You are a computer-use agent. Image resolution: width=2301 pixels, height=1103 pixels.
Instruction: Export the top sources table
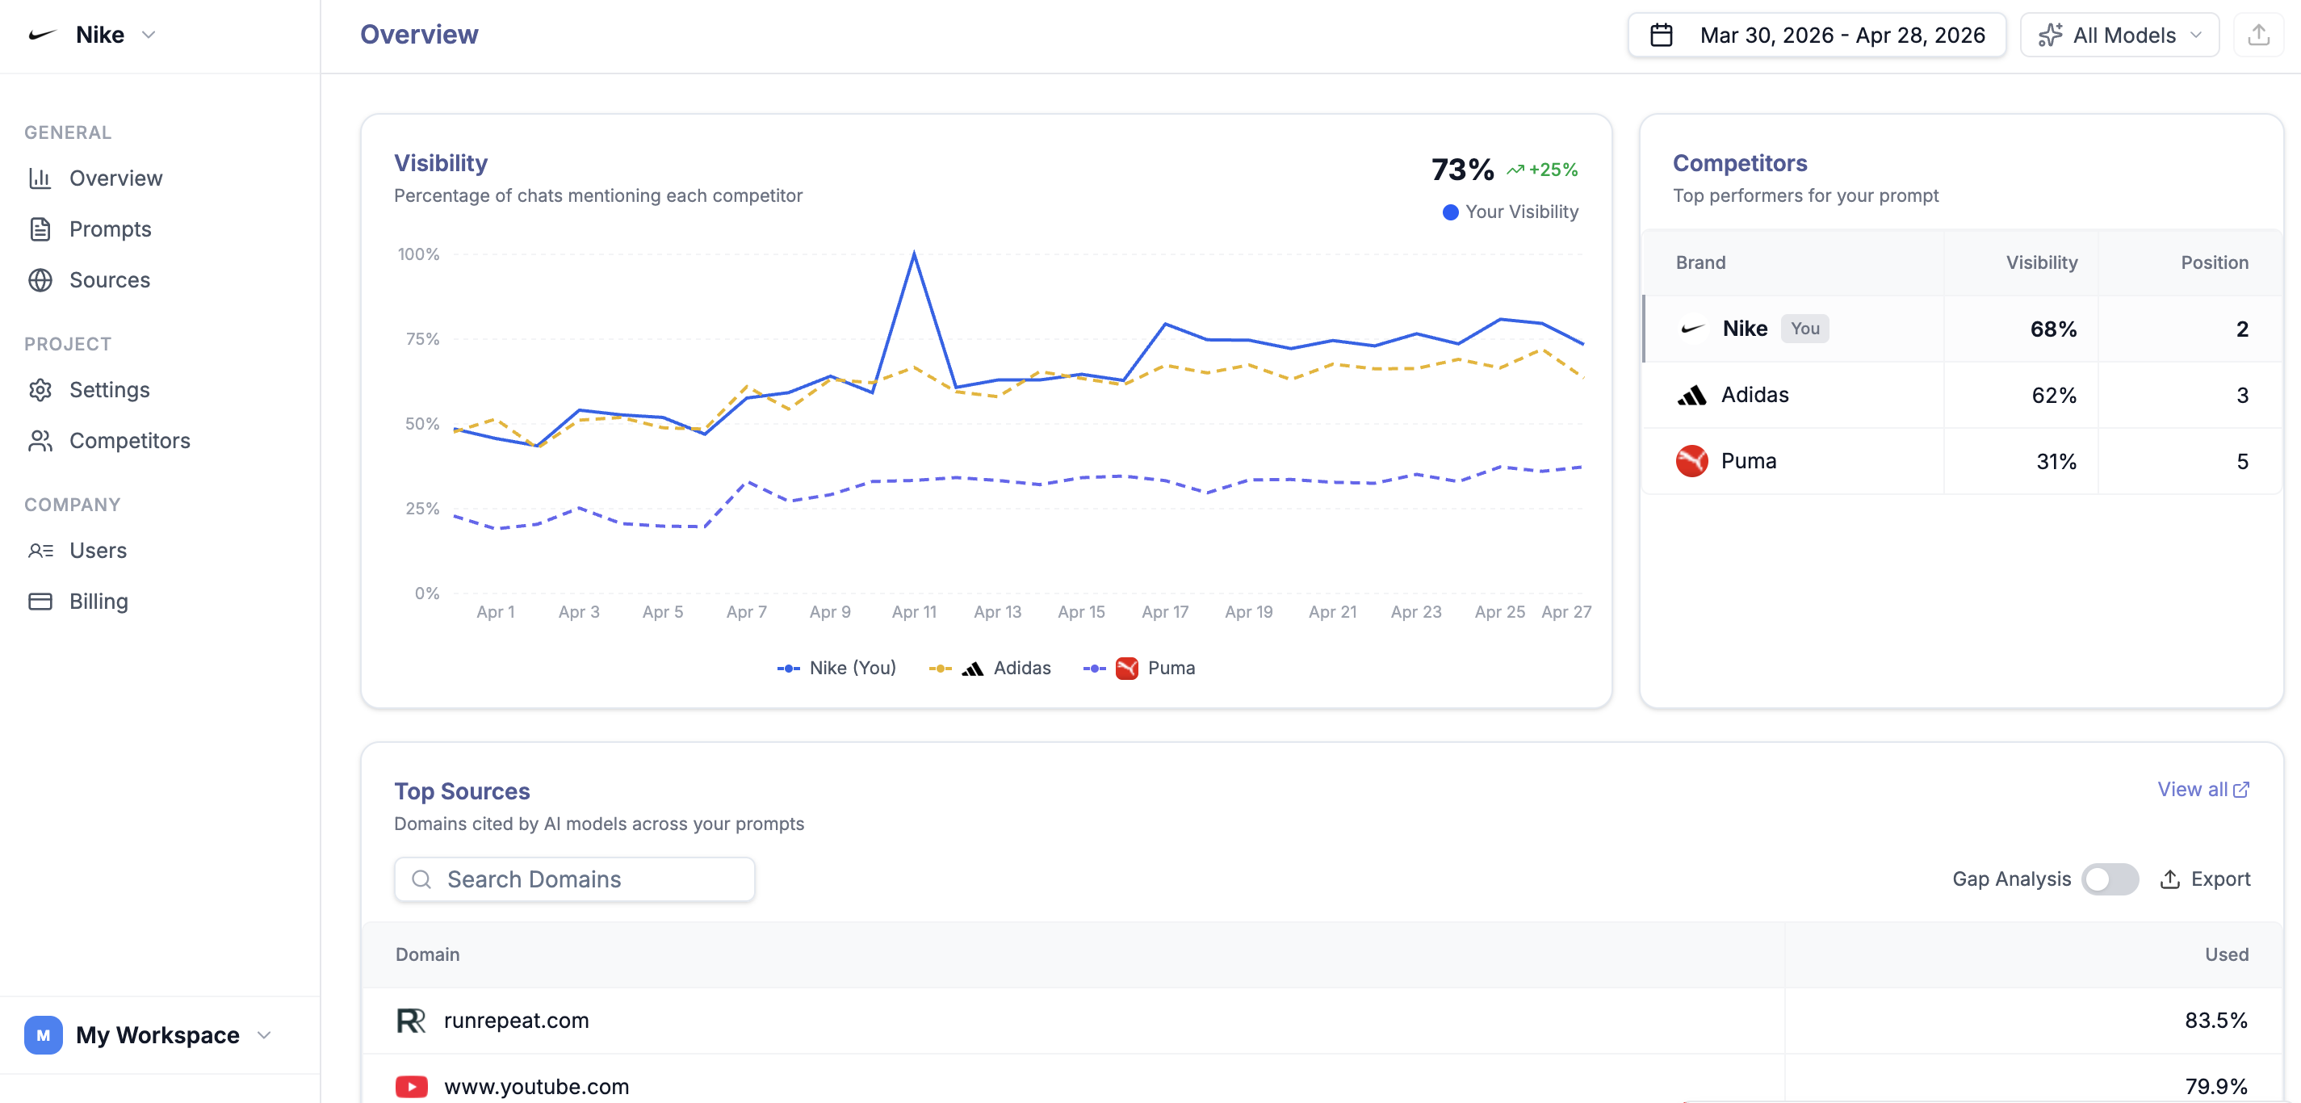[x=2205, y=879]
